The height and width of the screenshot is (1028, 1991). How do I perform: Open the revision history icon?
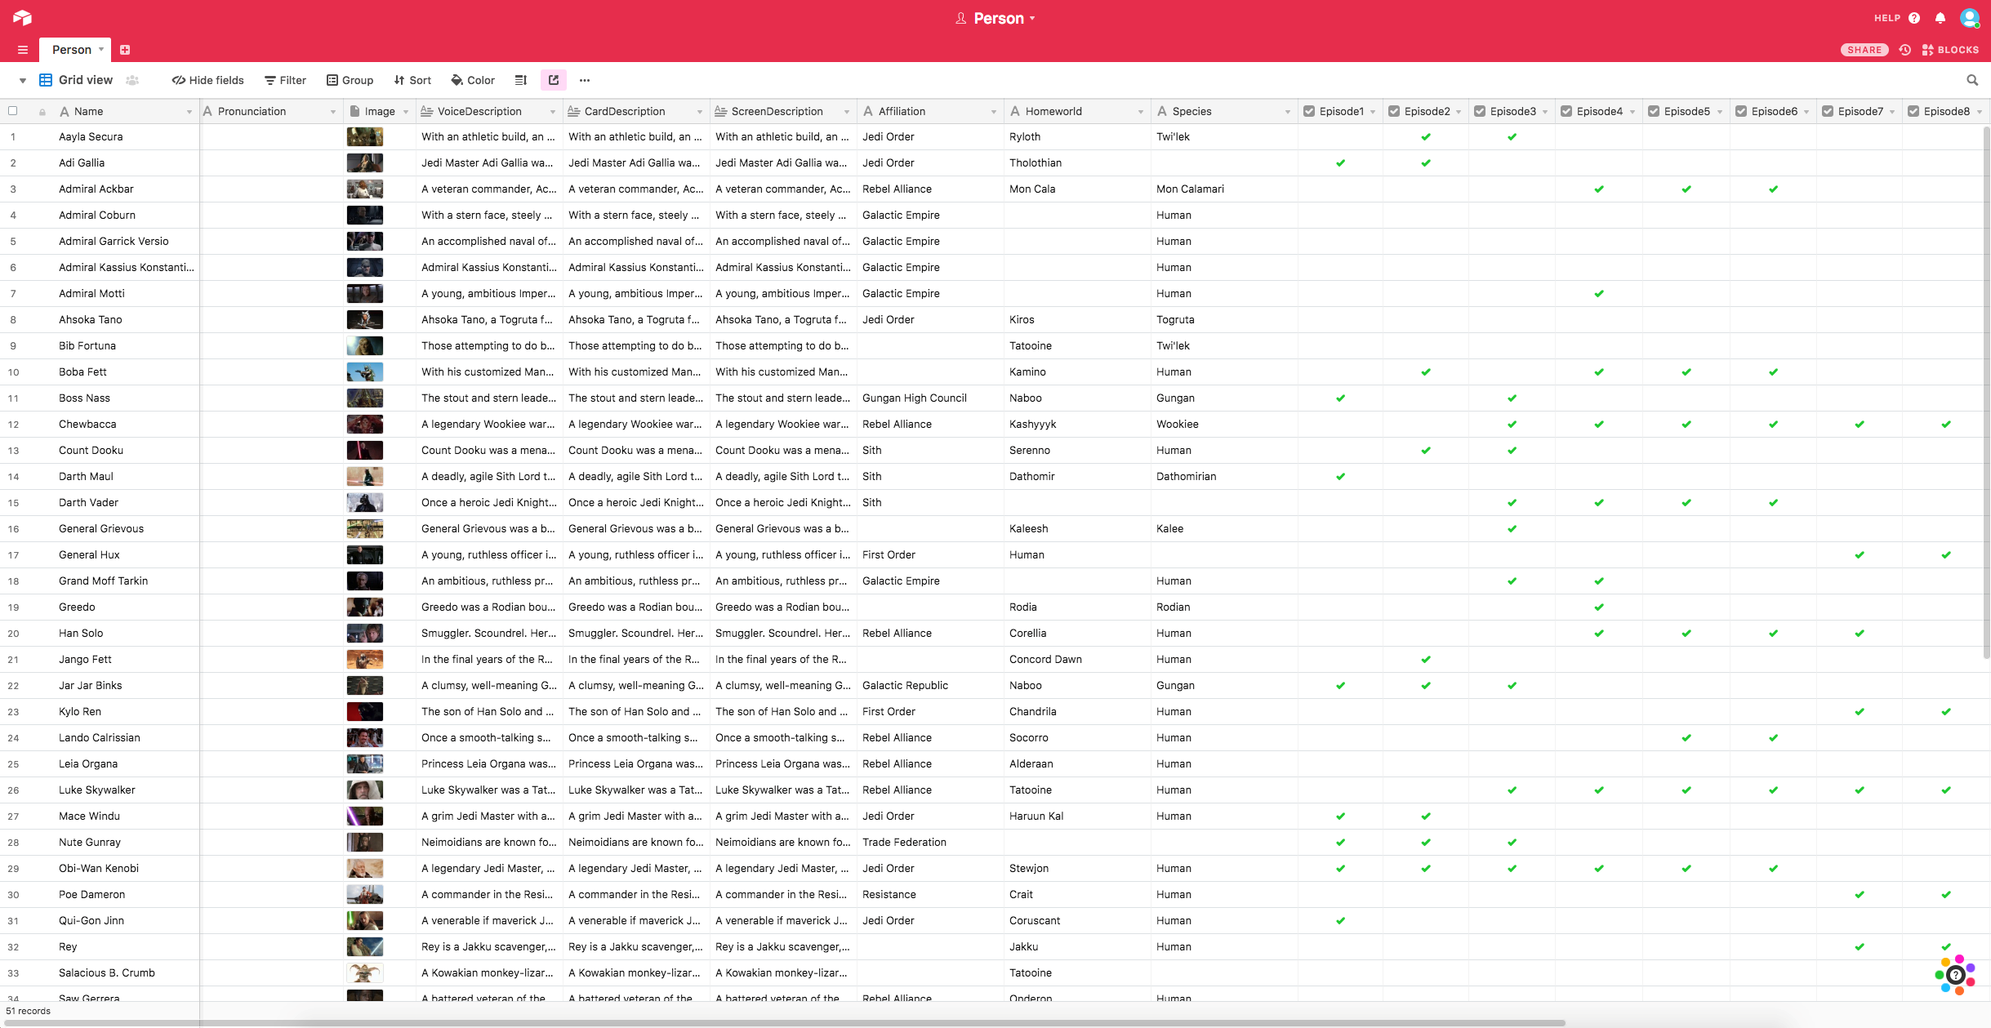point(1904,50)
